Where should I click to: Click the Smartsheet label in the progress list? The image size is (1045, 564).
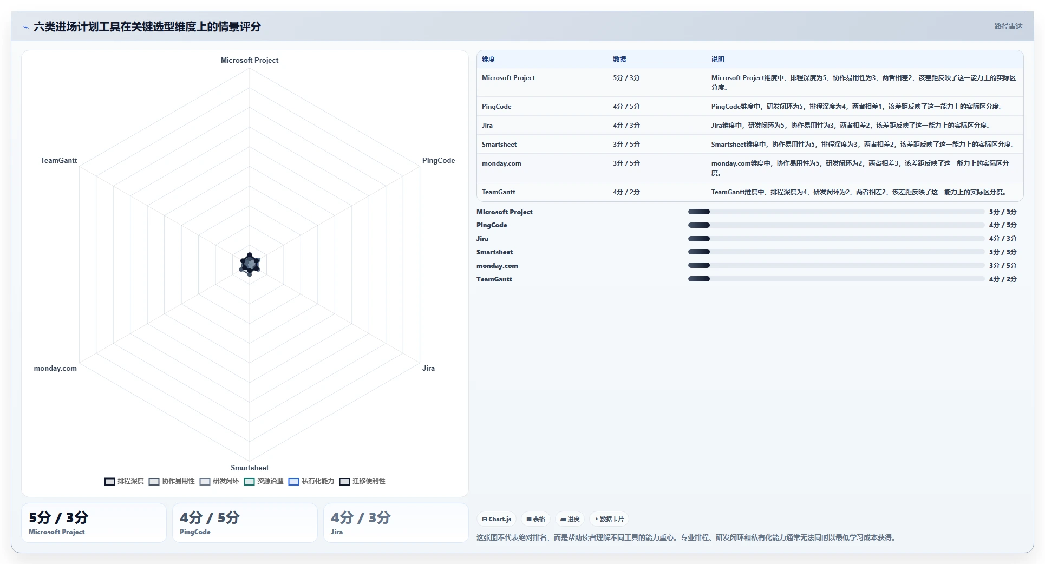(x=494, y=252)
